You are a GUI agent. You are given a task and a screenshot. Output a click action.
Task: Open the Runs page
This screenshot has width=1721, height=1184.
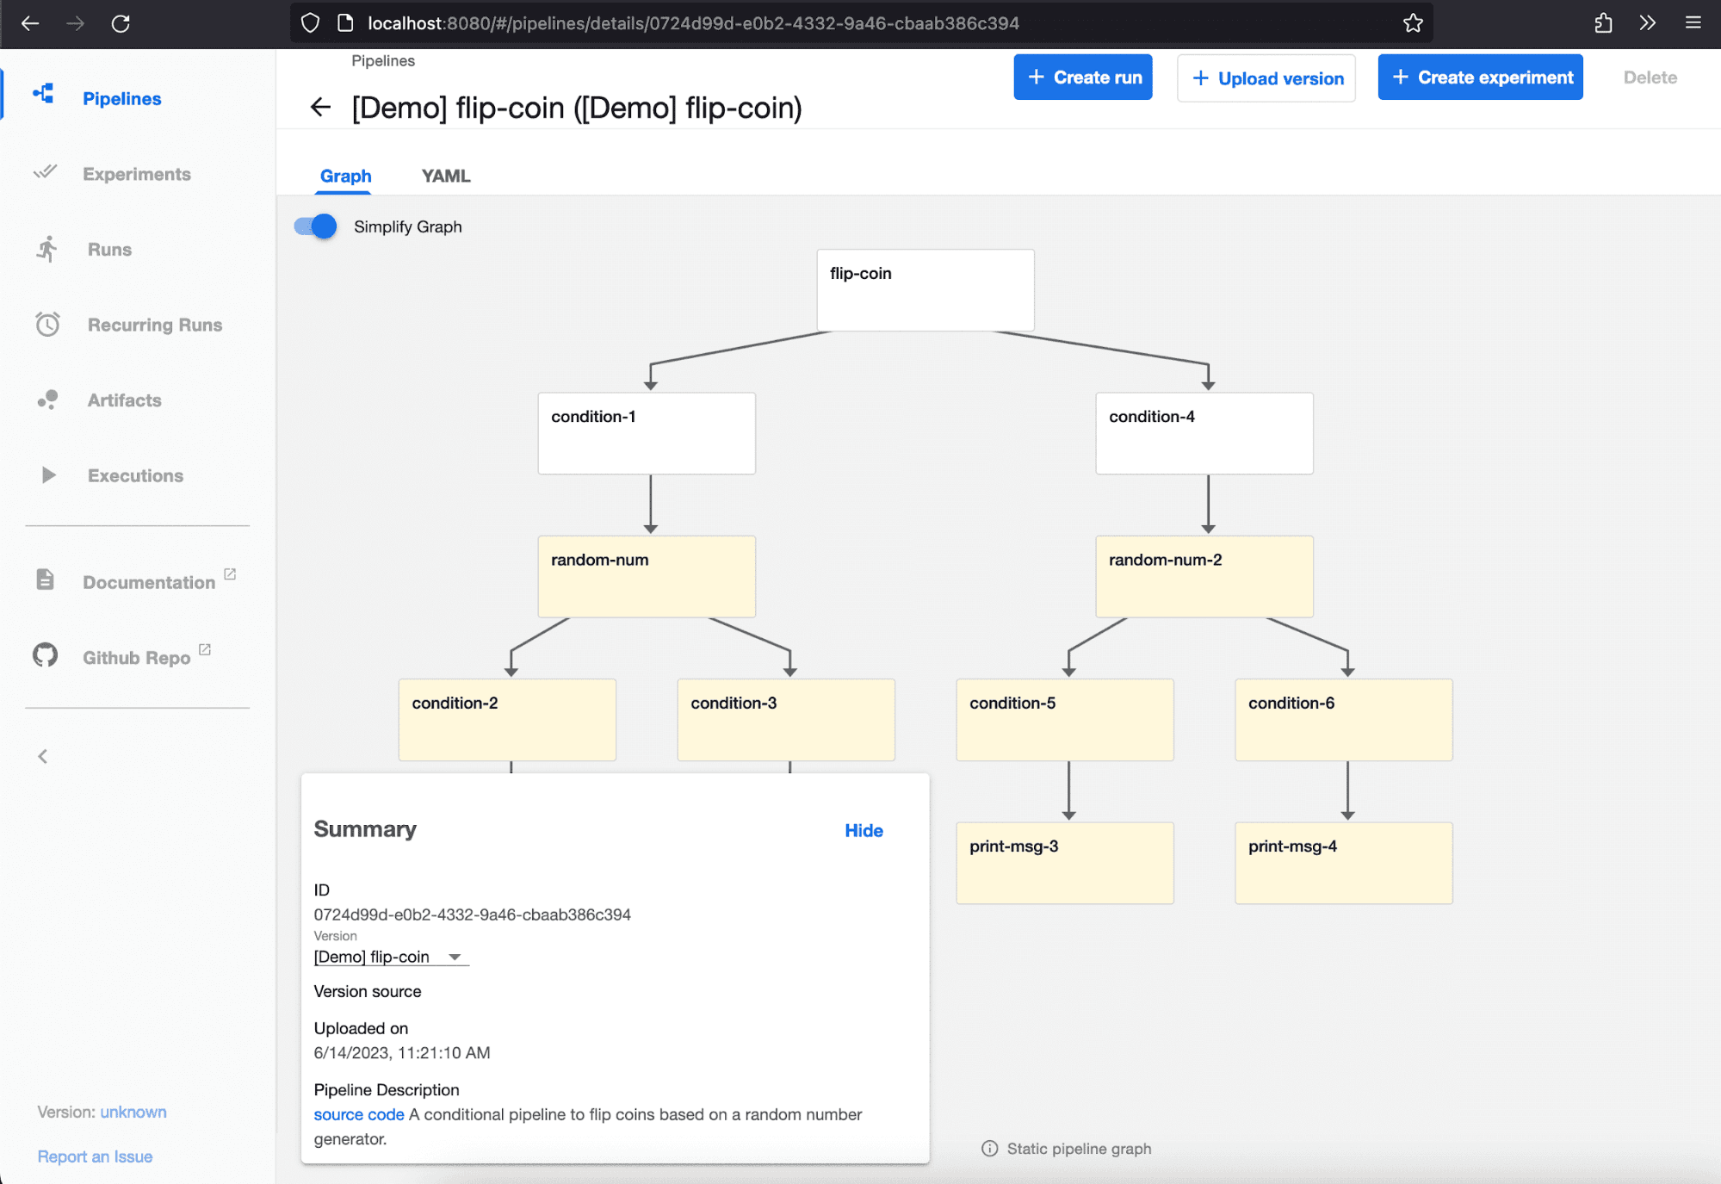pyautogui.click(x=108, y=249)
